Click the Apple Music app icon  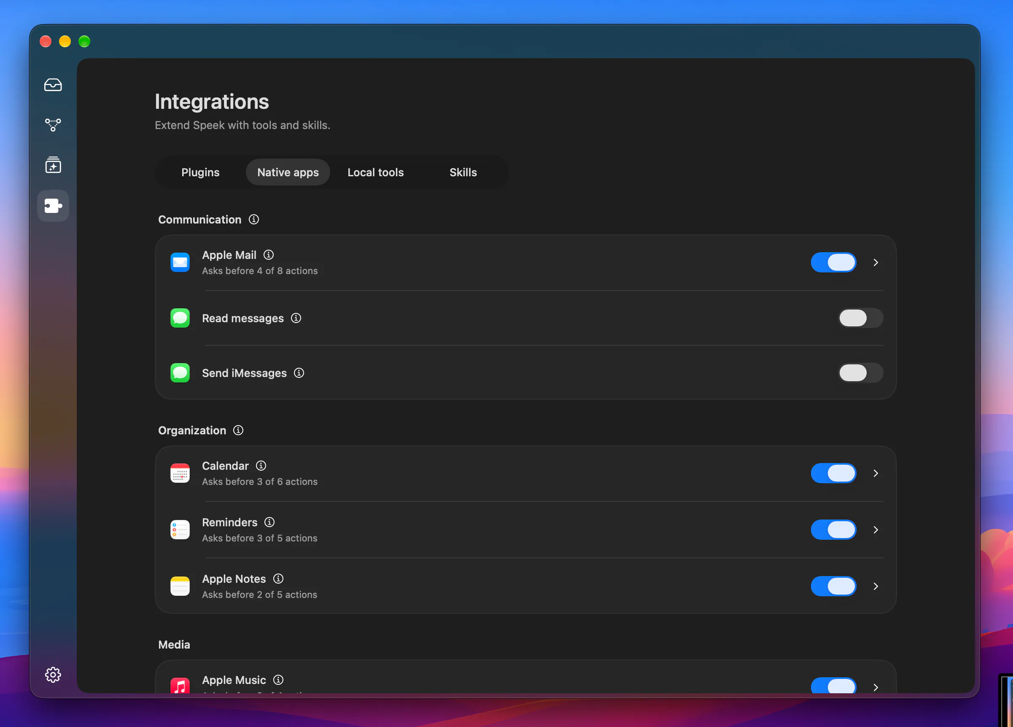click(180, 685)
